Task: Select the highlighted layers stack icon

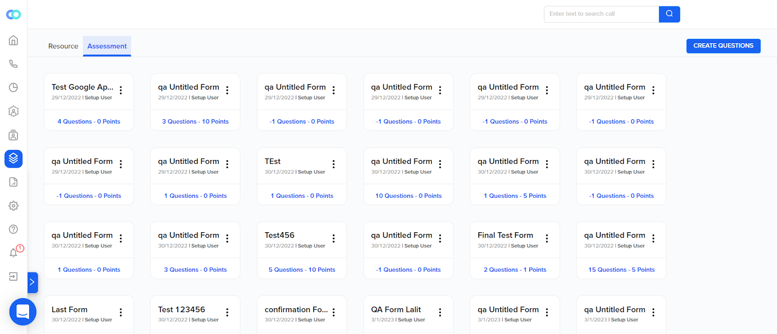Action: tap(14, 159)
